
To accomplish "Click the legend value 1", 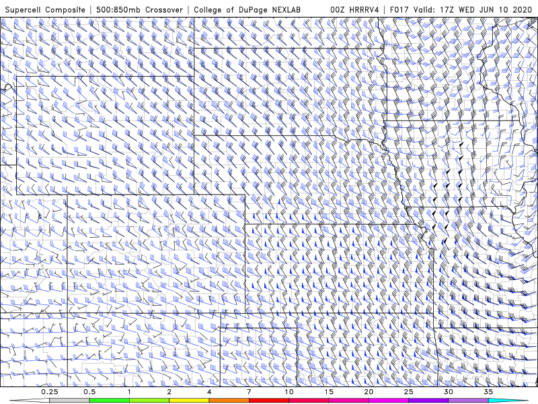I will coord(129,392).
